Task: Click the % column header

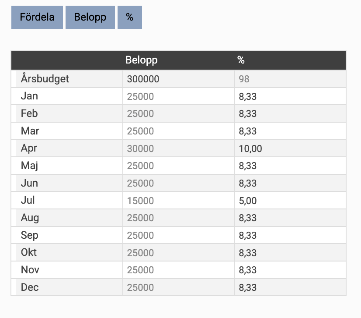Action: pos(241,60)
